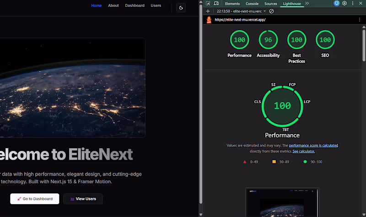The height and width of the screenshot is (217, 366).
Task: Click the report URL elite-next-mu.vercel.app
Action: [240, 20]
